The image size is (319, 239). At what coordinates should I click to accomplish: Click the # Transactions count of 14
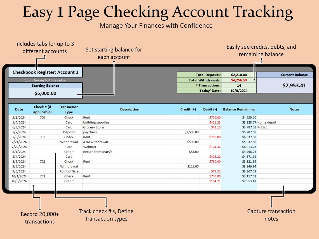239,85
